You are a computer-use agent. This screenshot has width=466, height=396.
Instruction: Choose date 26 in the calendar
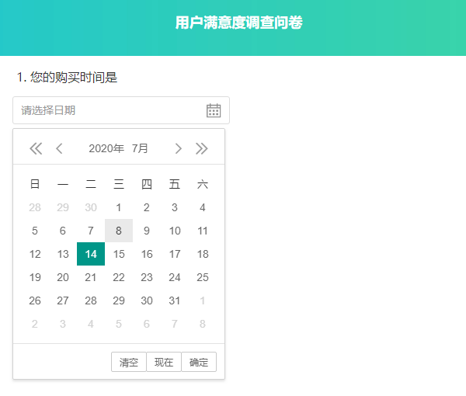(35, 300)
